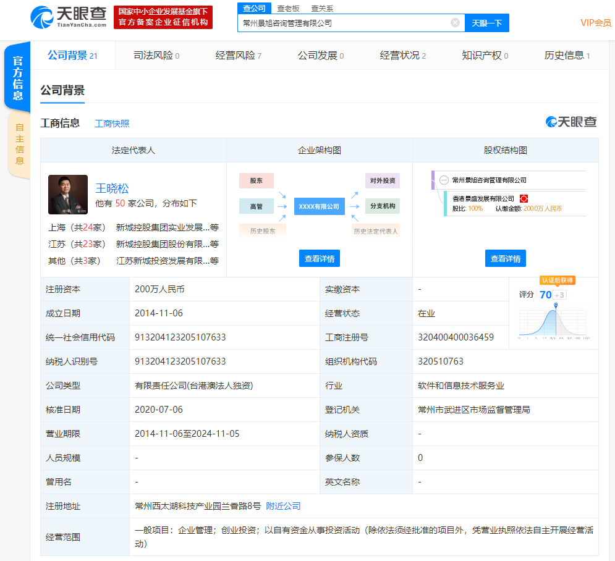This screenshot has width=615, height=561.
Task: Go to the 知识产权 tab
Action: (x=485, y=56)
